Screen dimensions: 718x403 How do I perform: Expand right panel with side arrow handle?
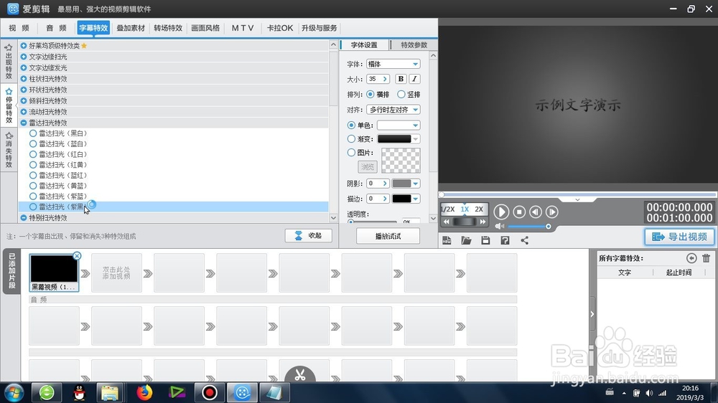[592, 314]
